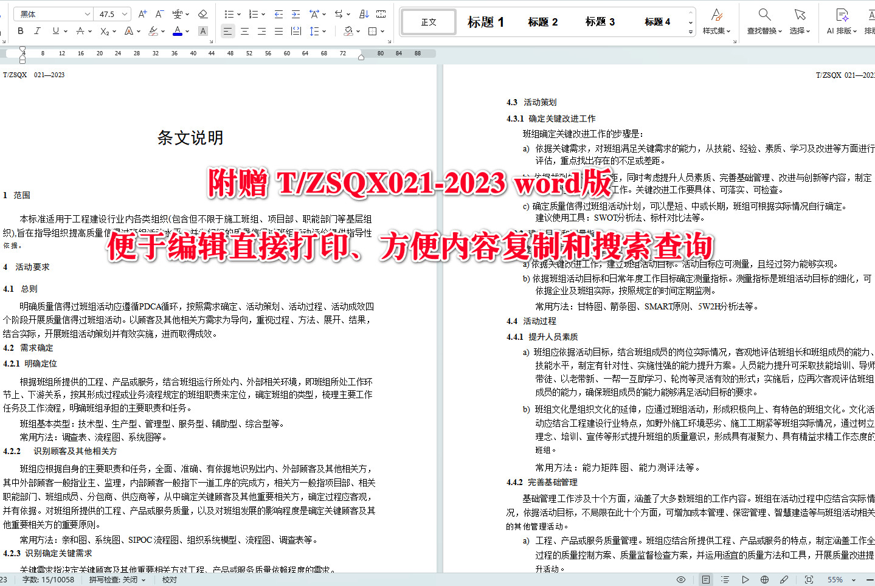Image resolution: width=875 pixels, height=586 pixels.
Task: Apply blue font color A swatch
Action: [x=178, y=31]
